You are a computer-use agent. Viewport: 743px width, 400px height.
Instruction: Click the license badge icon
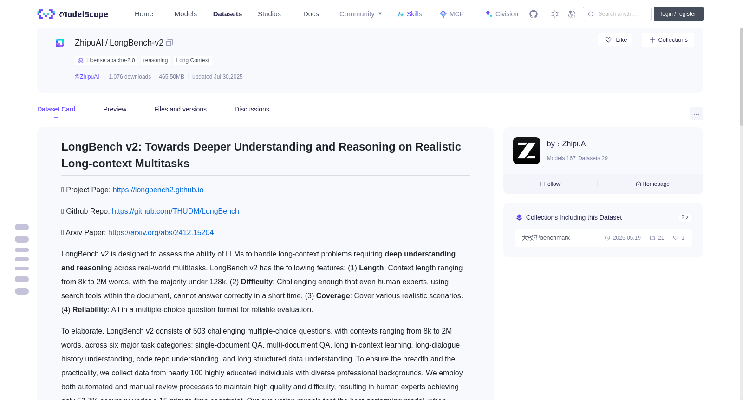81,60
